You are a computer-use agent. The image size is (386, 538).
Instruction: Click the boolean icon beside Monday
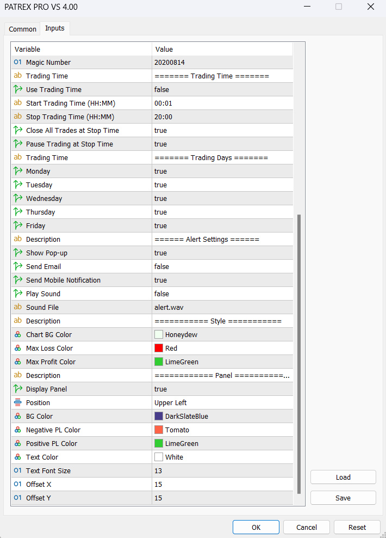[18, 171]
